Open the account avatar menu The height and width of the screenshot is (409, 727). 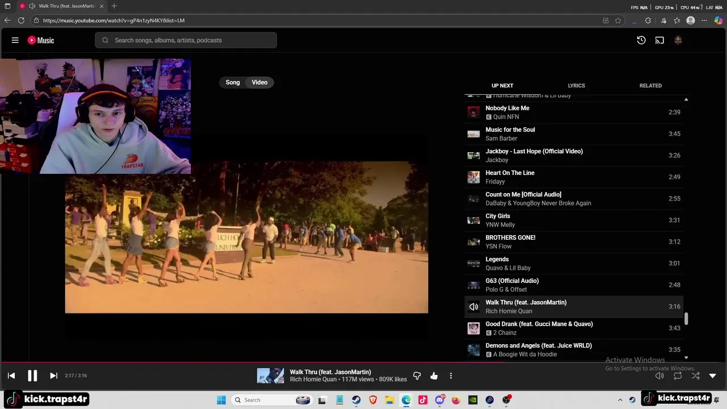pyautogui.click(x=678, y=40)
